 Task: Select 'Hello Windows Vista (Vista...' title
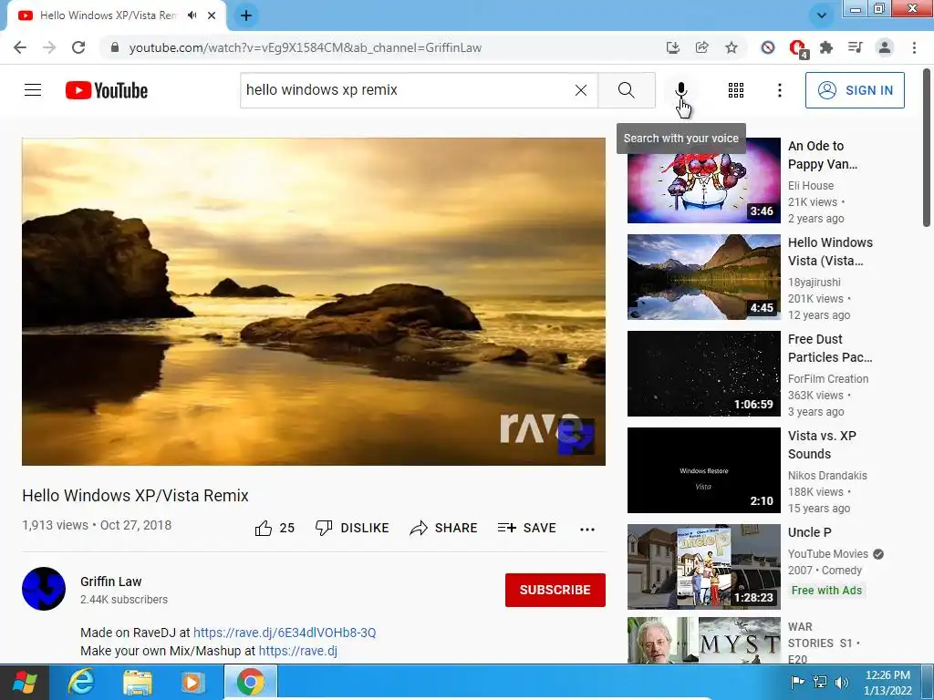point(830,252)
